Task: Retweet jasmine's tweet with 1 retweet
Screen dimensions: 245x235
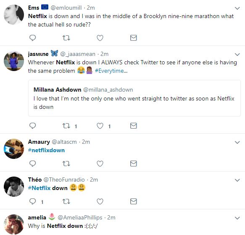Action: (66, 126)
